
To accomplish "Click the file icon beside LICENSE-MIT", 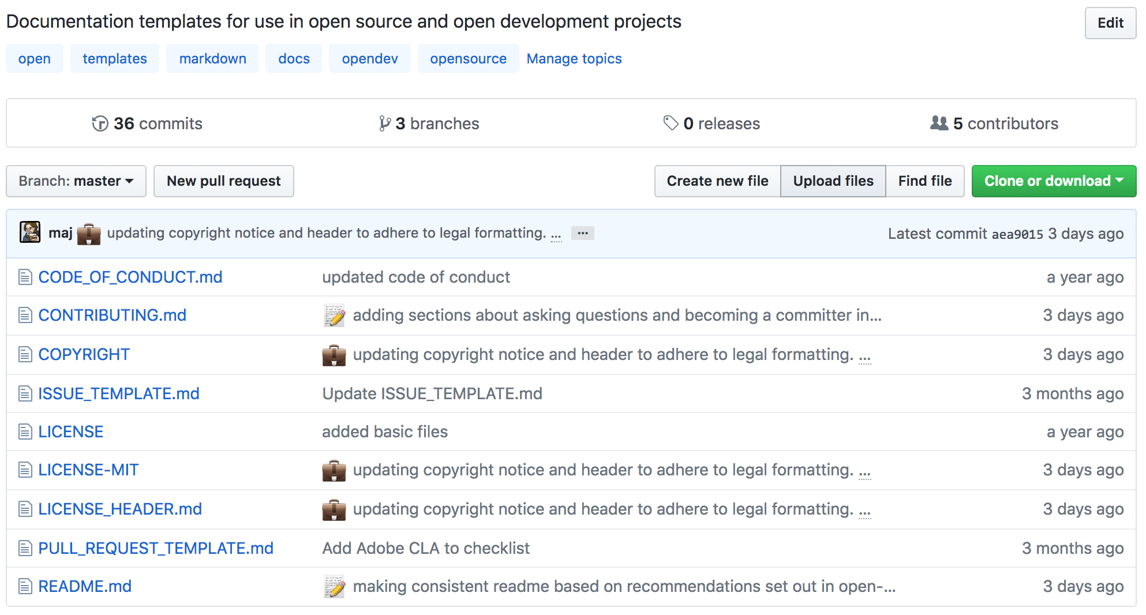I will point(24,470).
